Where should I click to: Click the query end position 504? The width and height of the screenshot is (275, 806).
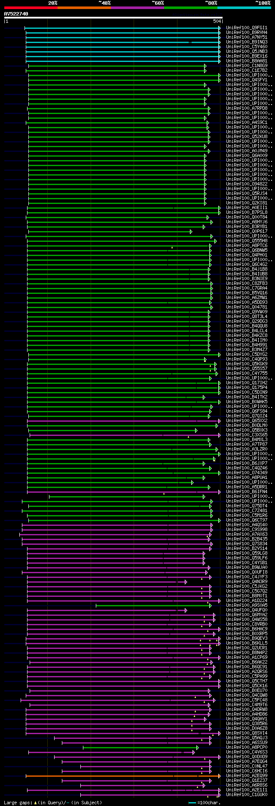click(217, 21)
